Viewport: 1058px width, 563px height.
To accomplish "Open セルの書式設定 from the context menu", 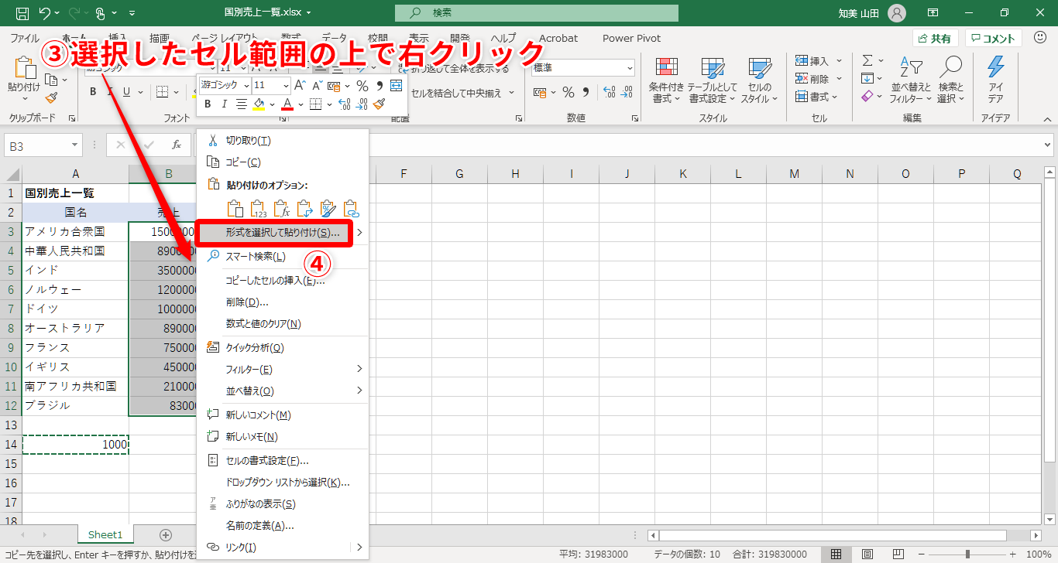I will click(x=283, y=461).
